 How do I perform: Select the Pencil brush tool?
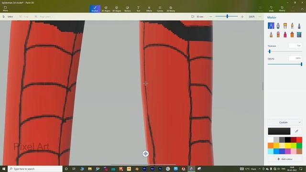[x=271, y=35]
